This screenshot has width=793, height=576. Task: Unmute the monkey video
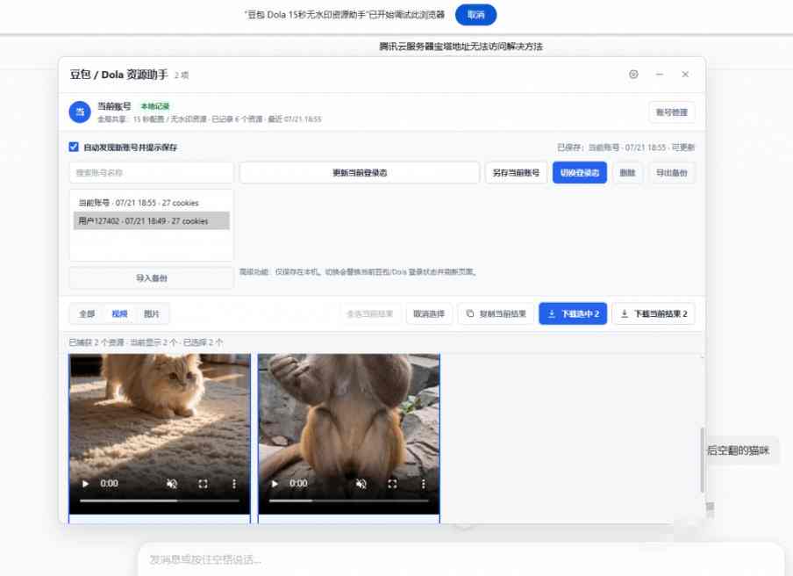point(361,484)
